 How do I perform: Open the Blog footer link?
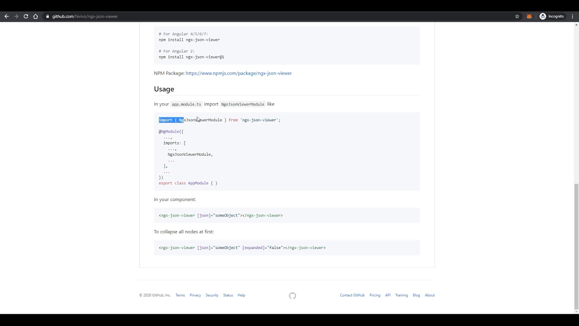(416, 295)
